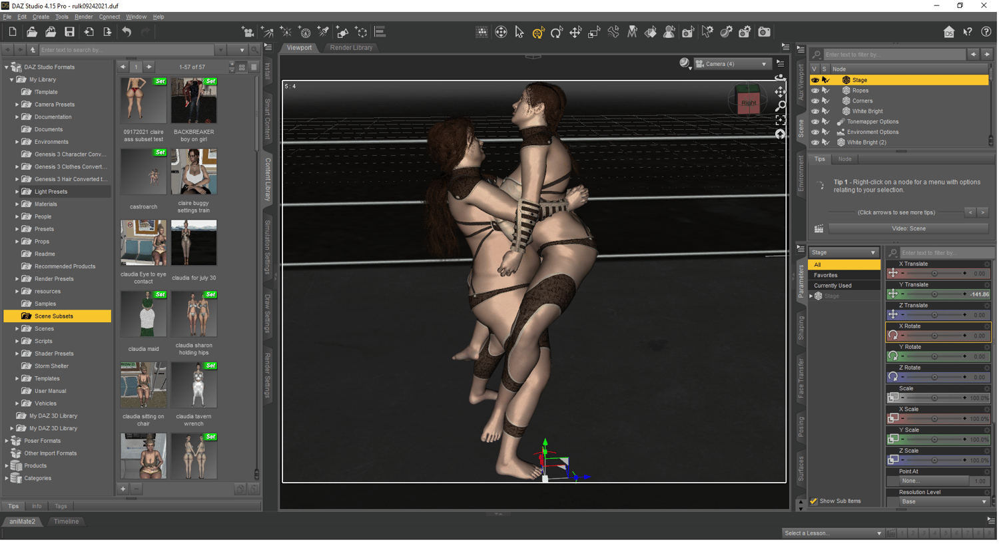Click the viewport zoom magnifier control

(x=781, y=106)
